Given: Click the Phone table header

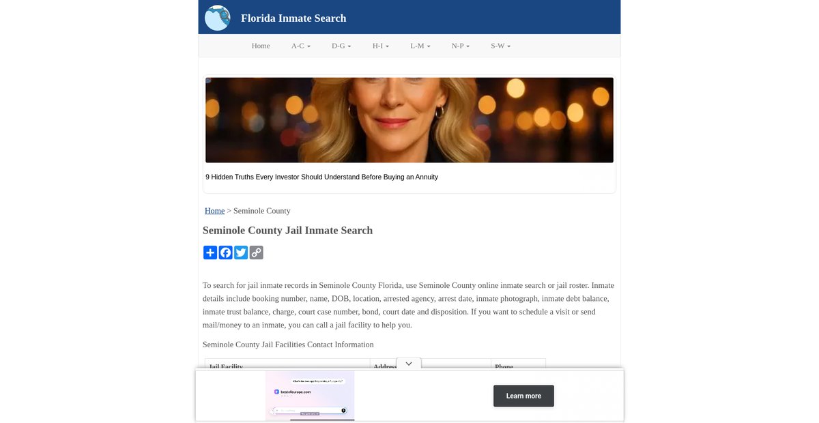Looking at the screenshot, I should (504, 366).
